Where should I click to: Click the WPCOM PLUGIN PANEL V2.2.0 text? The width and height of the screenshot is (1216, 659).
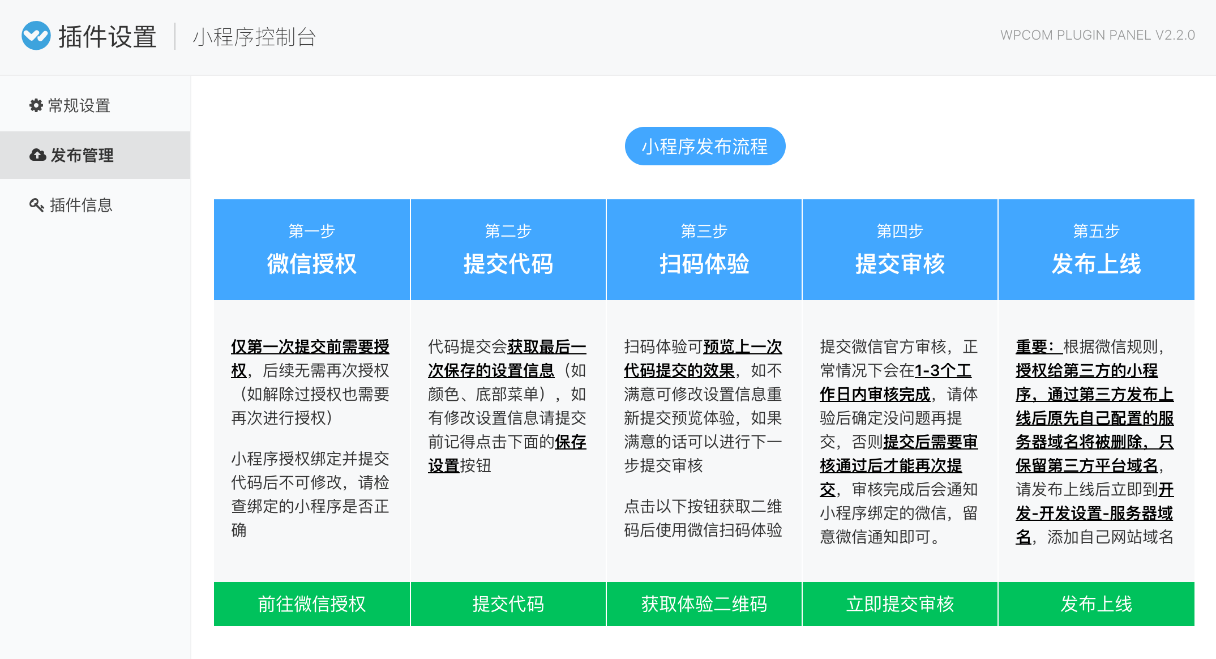[1098, 35]
